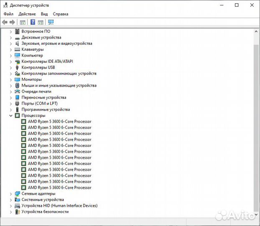This screenshot has width=260, height=226.
Task: Click the Очереди печати printer icon
Action: point(17,92)
